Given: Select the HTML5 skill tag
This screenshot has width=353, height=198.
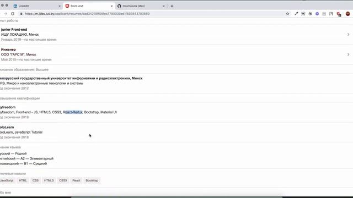Looking at the screenshot, I should click(x=49, y=180).
